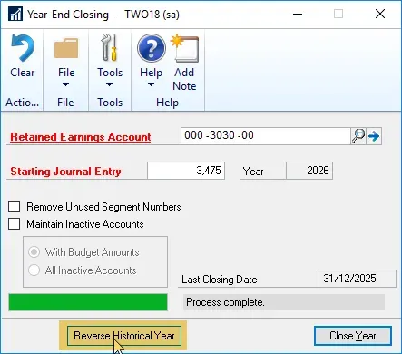Enable Remove Unused Segment Numbers checkbox
This screenshot has height=354, width=402.
15,207
